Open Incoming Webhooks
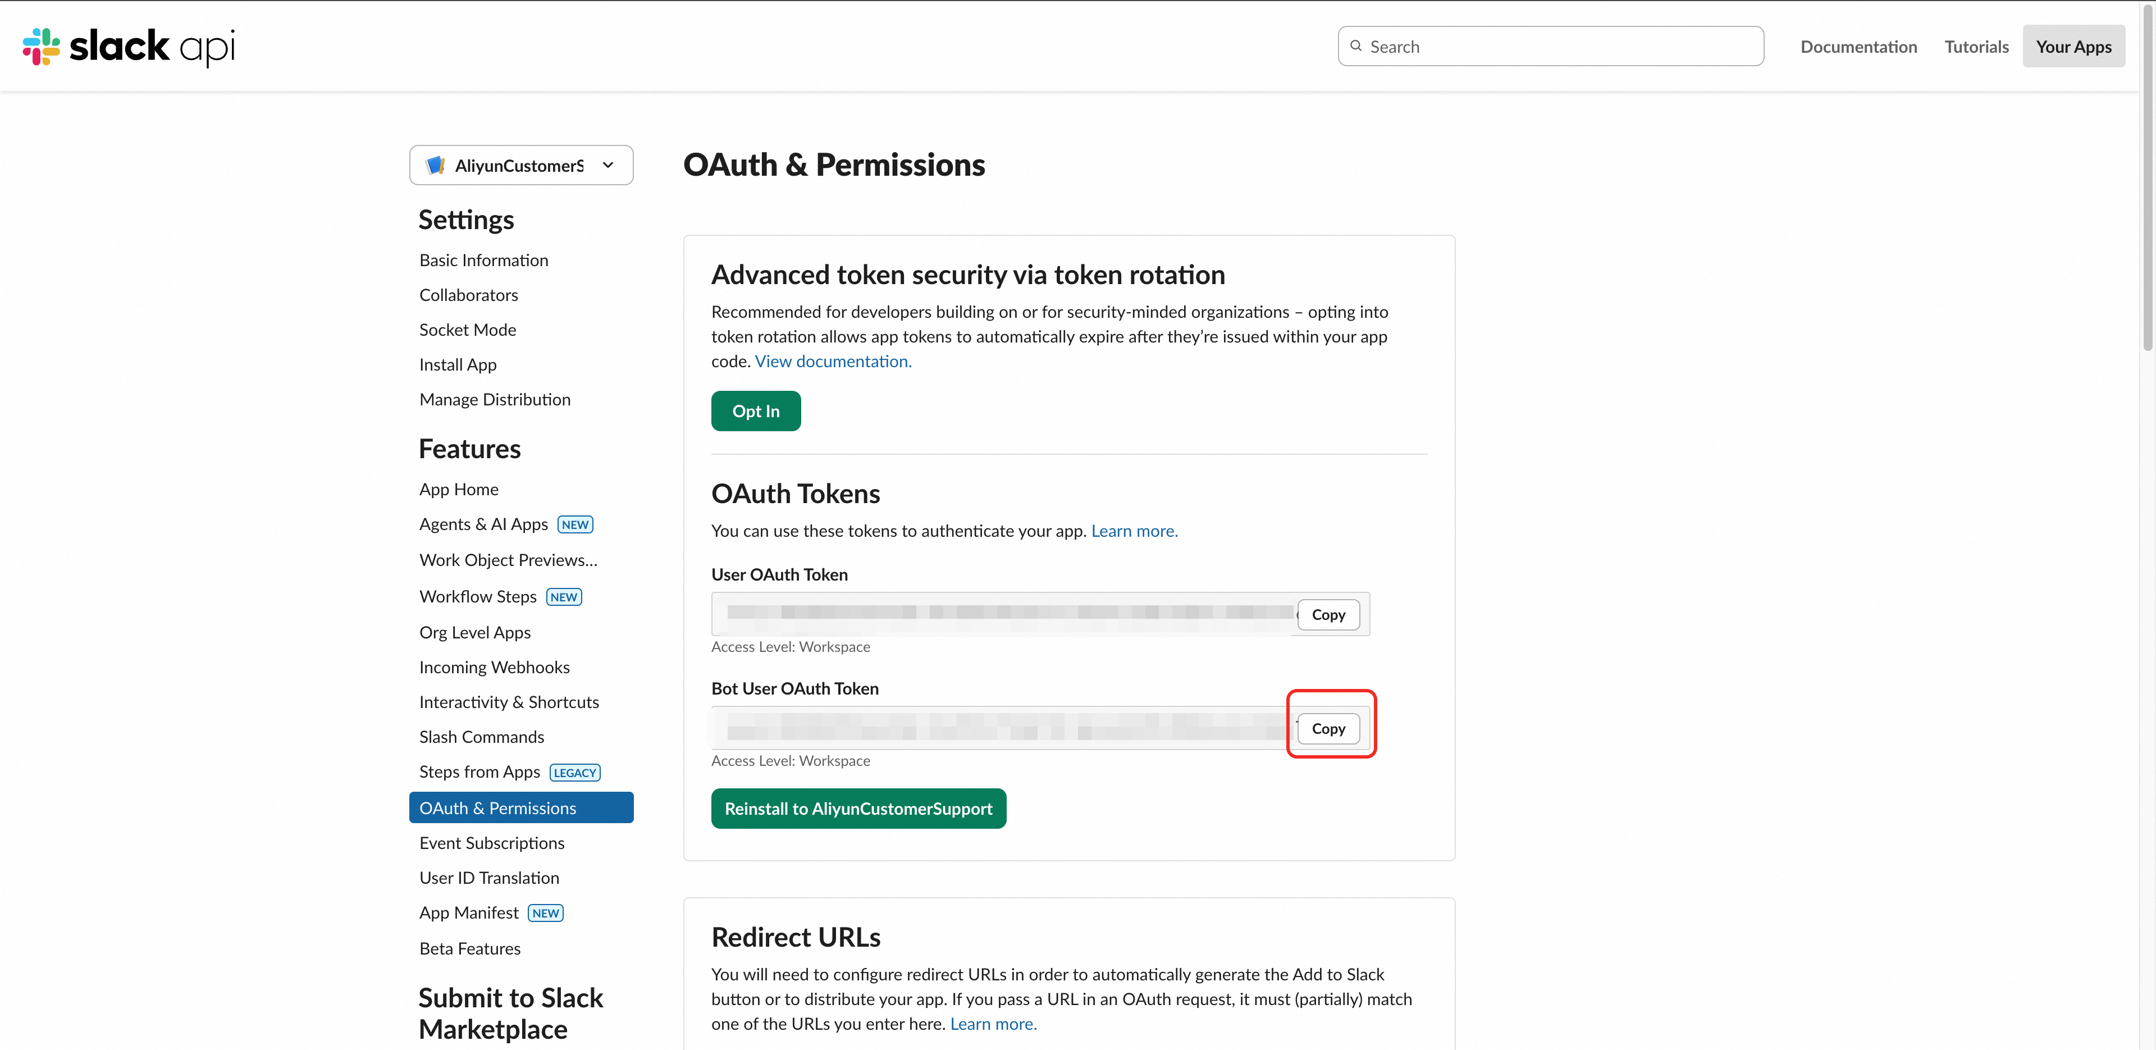 [494, 666]
